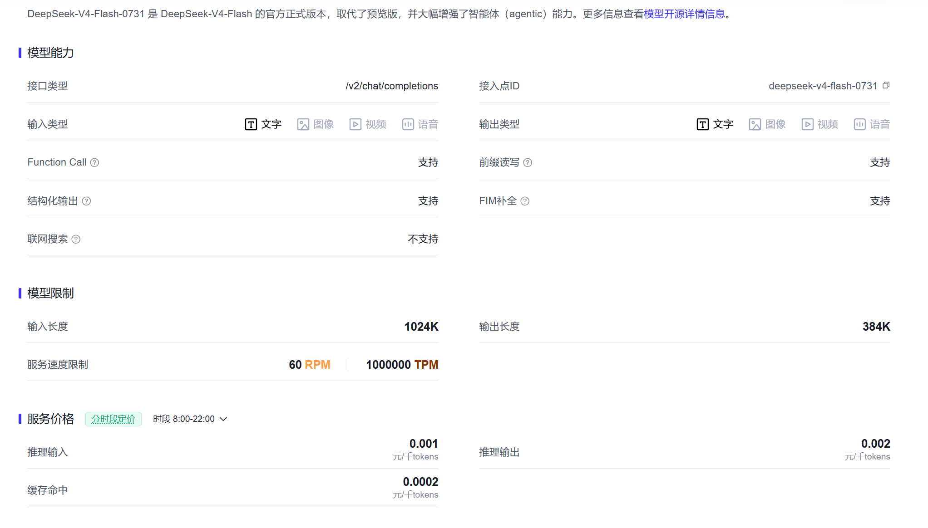928x528 pixels.
Task: Click the 支持 value for 结构化输出
Action: pyautogui.click(x=428, y=201)
